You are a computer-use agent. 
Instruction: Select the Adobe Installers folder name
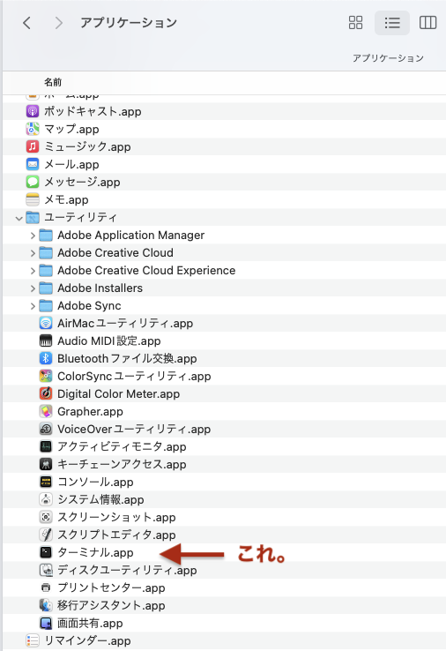(x=100, y=288)
